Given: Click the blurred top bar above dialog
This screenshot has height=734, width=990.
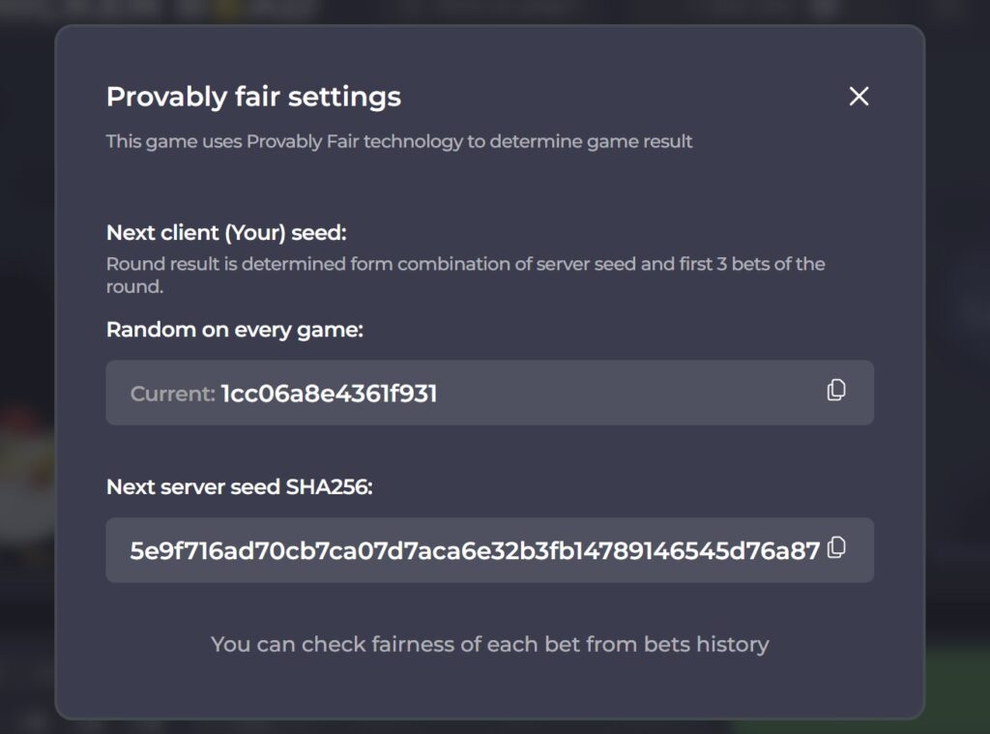Looking at the screenshot, I should click(x=495, y=12).
